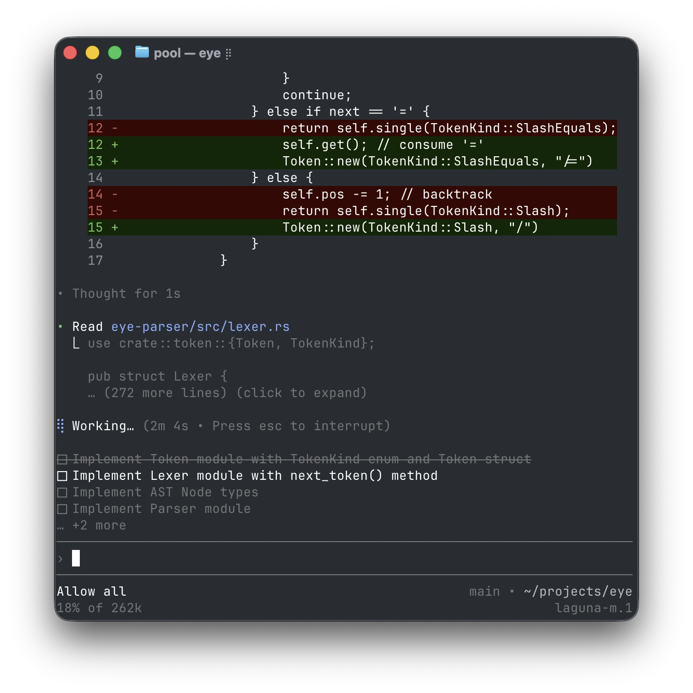Click the removed 'self.pos -= 1; // backtrack' line
Screen dimensions: 693x693
(x=352, y=194)
